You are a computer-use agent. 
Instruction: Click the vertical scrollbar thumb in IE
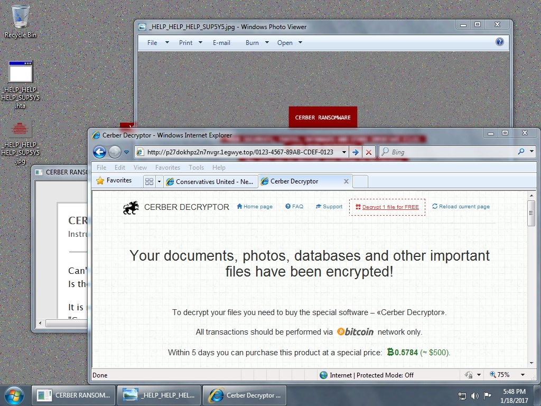point(531,213)
